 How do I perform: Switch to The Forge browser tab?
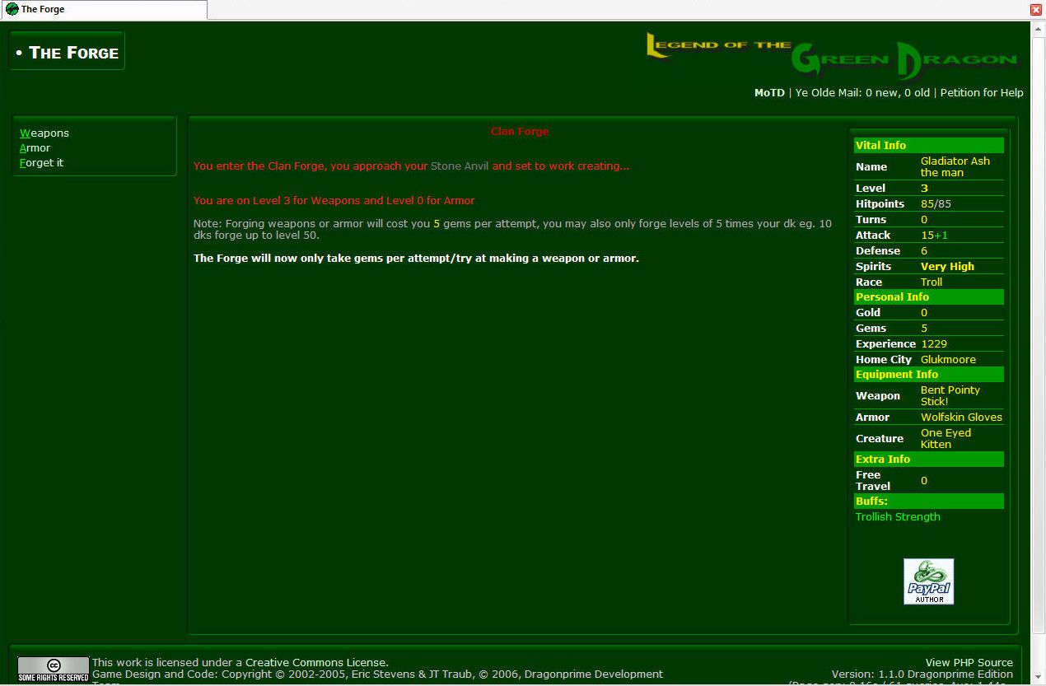(103, 10)
